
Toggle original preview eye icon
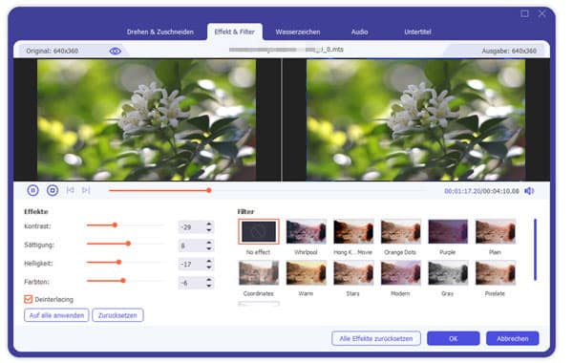[x=116, y=52]
